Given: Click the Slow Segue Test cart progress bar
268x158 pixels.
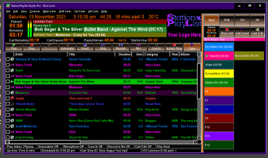Looking at the screenshot, I should (234, 39).
